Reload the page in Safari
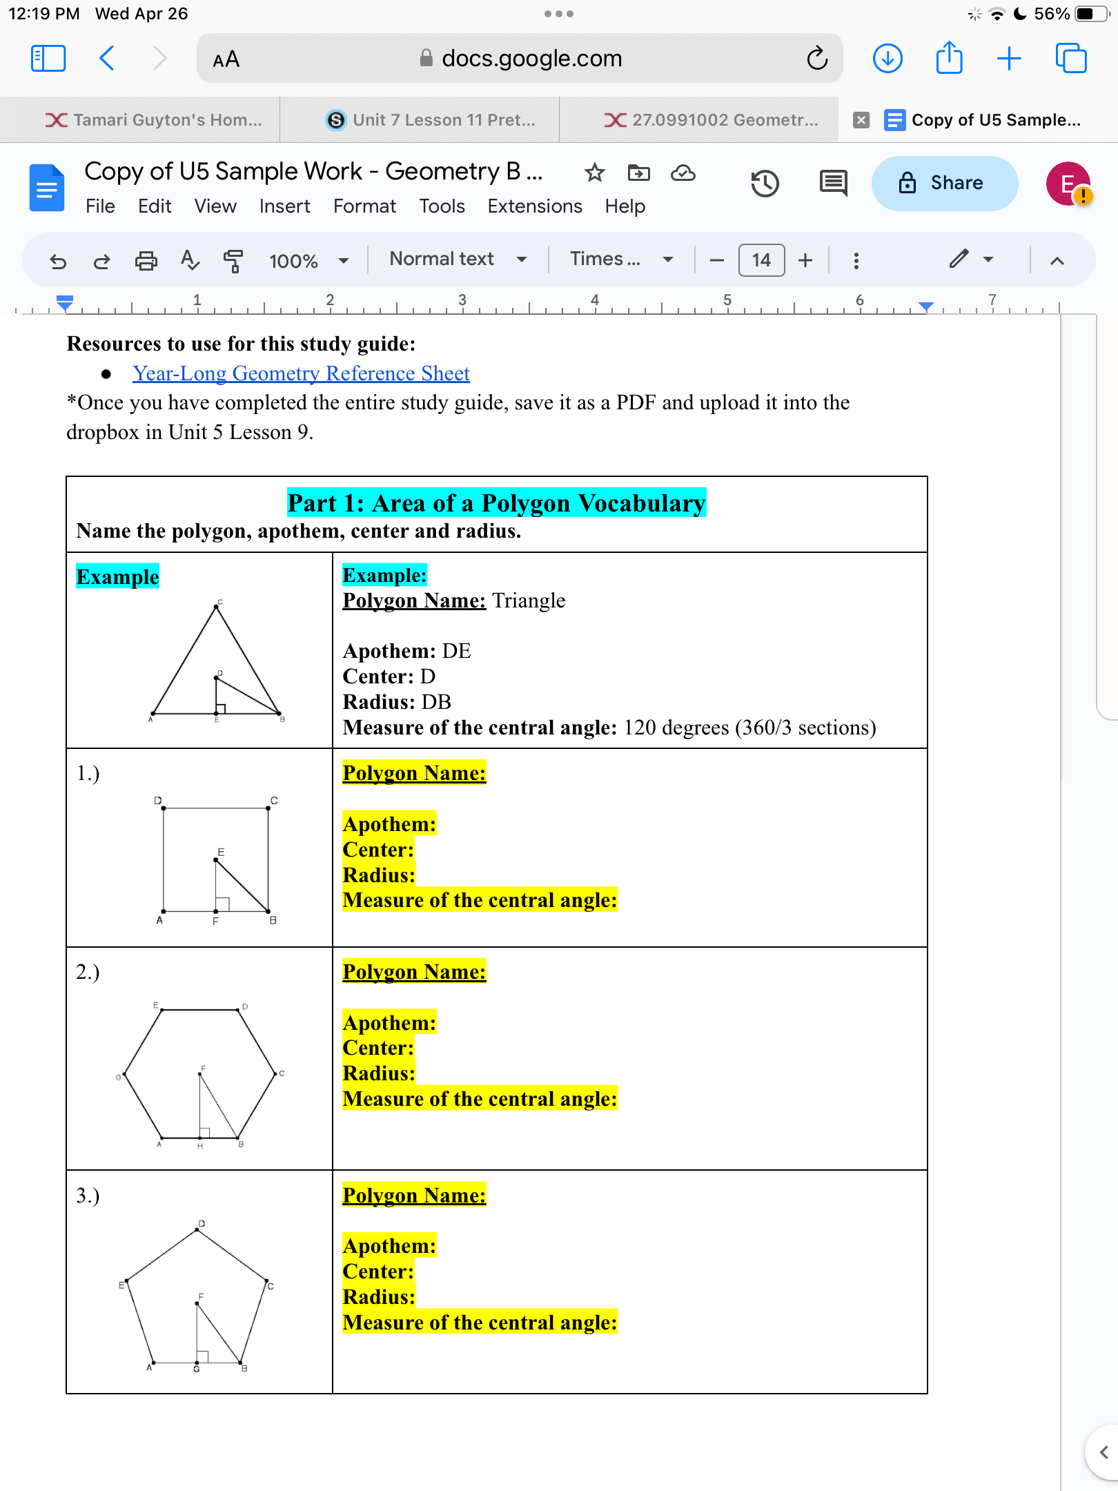The height and width of the screenshot is (1491, 1118). [818, 58]
